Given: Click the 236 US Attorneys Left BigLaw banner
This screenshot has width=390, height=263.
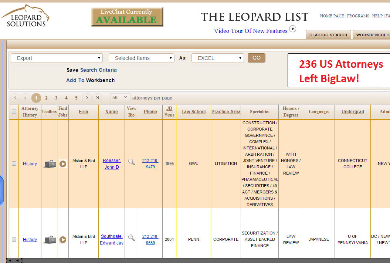Looking at the screenshot, I should tap(339, 70).
